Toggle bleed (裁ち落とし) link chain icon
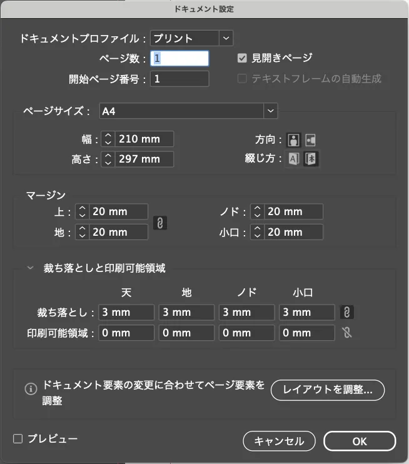The width and height of the screenshot is (409, 464). pyautogui.click(x=347, y=312)
